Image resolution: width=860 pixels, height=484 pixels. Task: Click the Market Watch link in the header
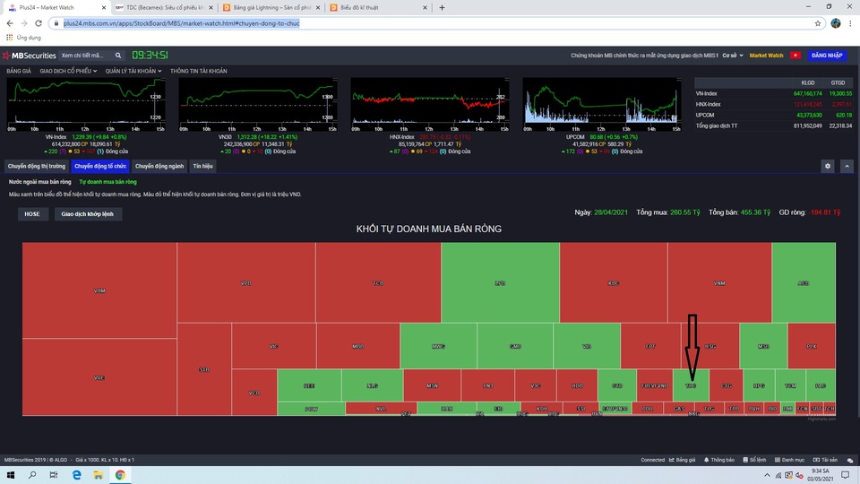766,56
